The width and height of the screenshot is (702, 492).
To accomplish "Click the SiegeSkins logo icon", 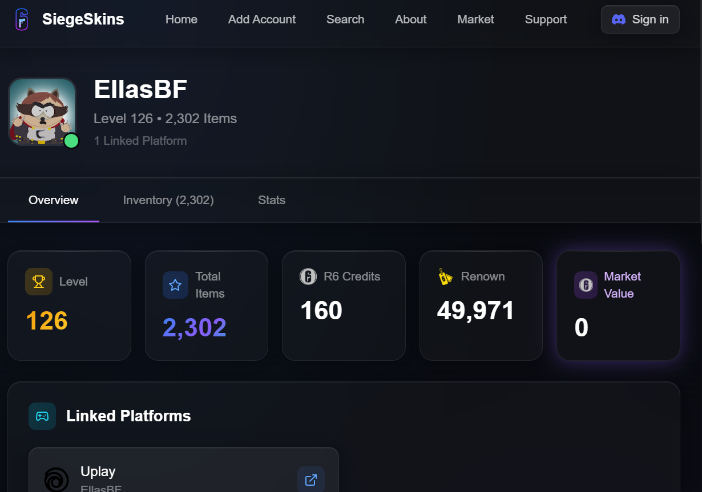I will tap(22, 19).
